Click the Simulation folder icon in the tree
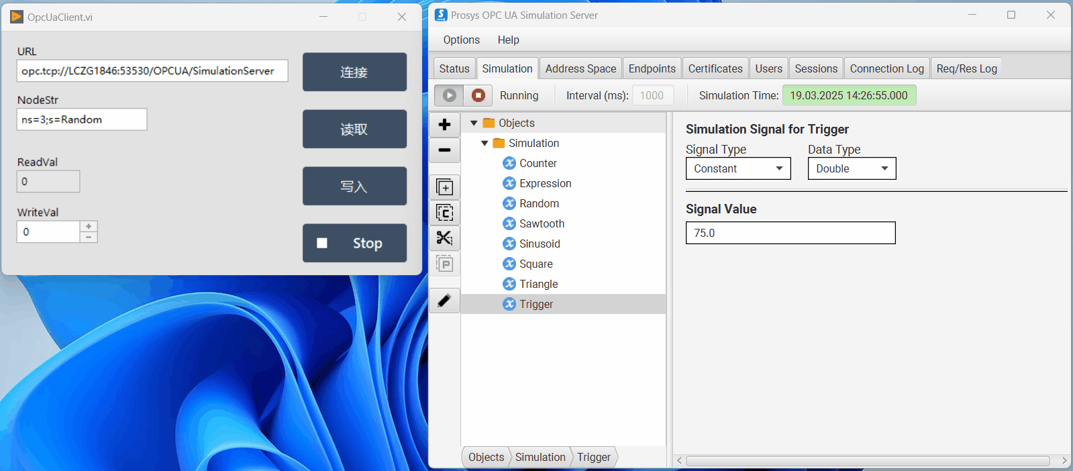Screen dimensions: 1073x471 pos(499,143)
